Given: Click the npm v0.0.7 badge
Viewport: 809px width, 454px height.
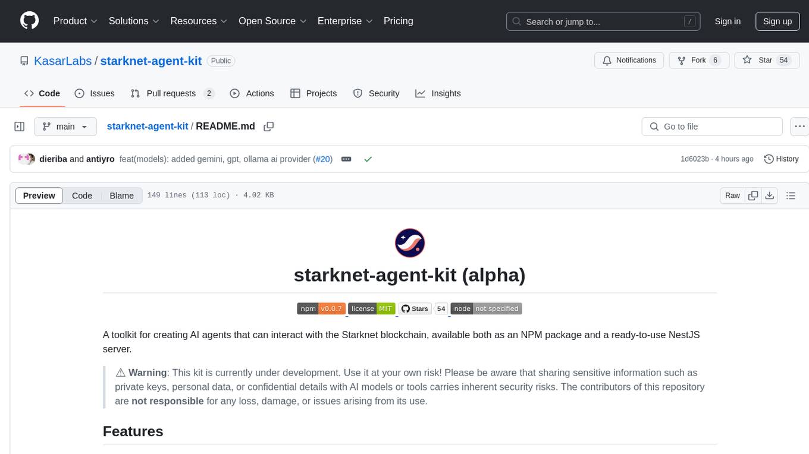Looking at the screenshot, I should tap(321, 308).
